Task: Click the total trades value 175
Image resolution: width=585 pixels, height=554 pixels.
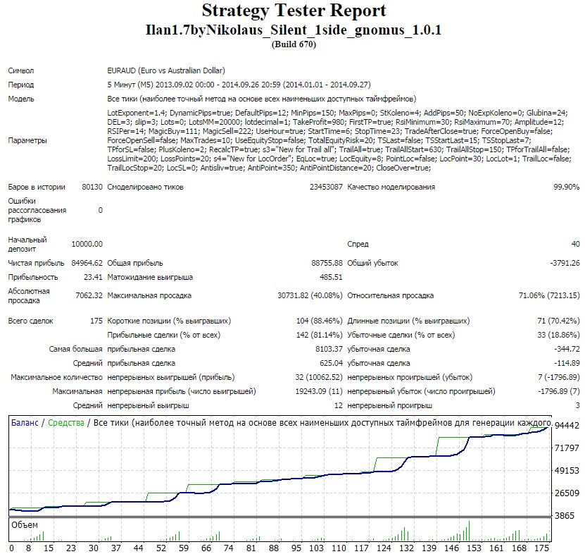Action: coord(96,321)
